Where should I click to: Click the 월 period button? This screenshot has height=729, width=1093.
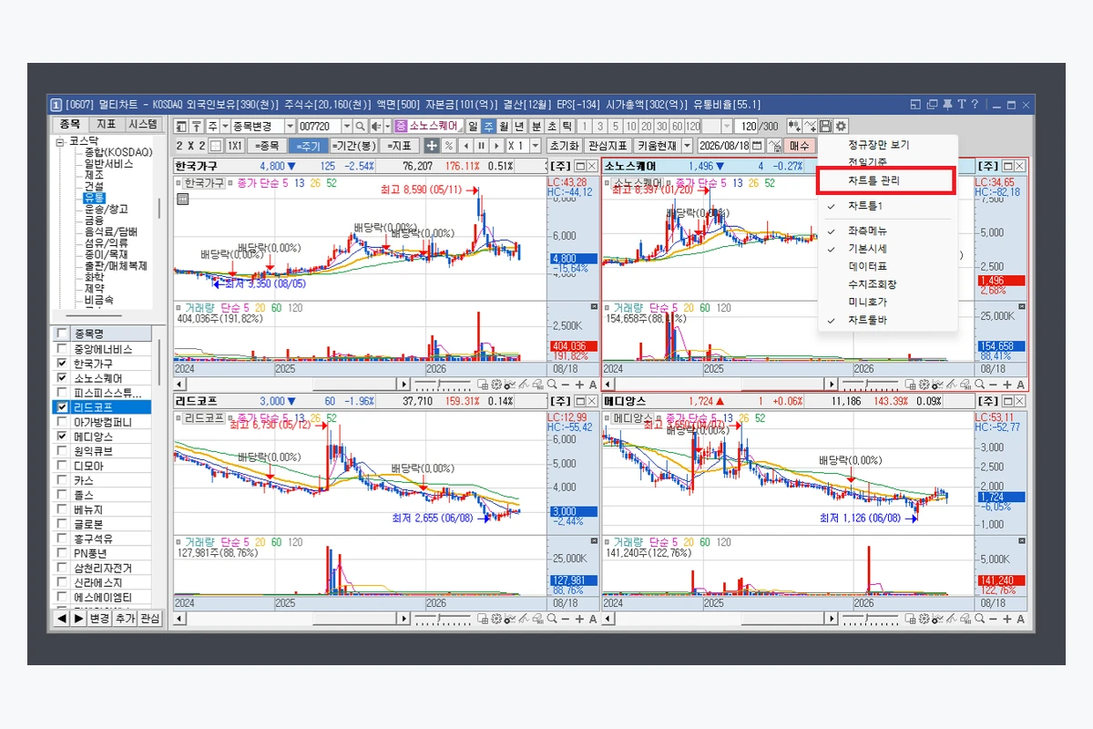(x=503, y=127)
